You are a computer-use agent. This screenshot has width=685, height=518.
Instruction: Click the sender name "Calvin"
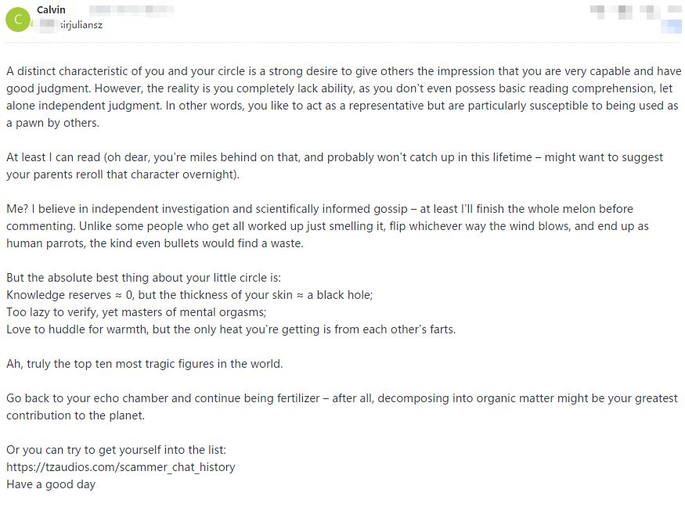[x=51, y=10]
